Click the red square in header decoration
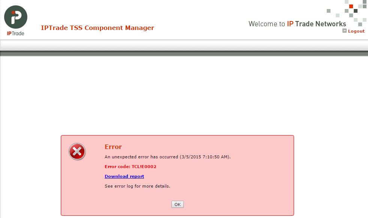 (351, 6)
